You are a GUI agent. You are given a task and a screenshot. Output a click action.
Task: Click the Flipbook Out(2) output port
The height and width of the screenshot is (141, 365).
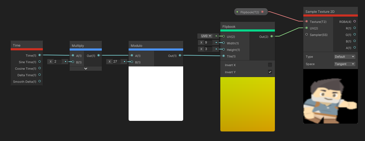pos(271,36)
